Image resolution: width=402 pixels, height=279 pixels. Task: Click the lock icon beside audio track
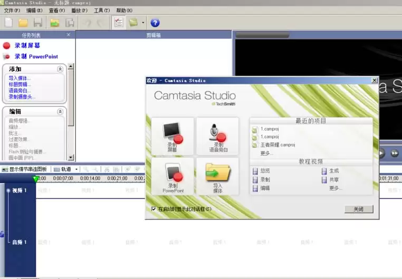click(x=2, y=234)
